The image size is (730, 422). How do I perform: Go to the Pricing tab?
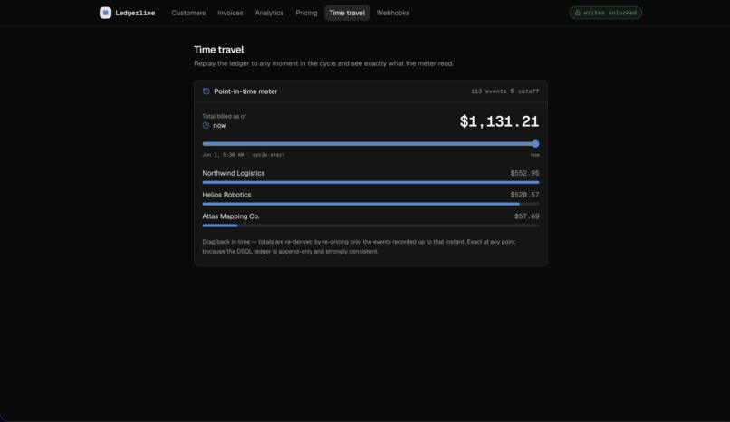tap(306, 13)
